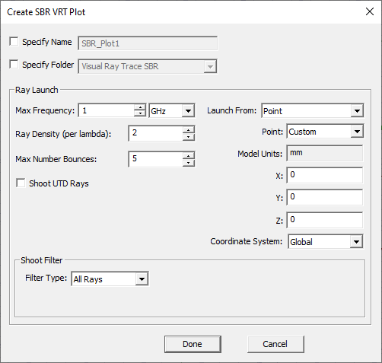Image resolution: width=382 pixels, height=363 pixels.
Task: Click the Ray Density (per lambda) label
Action: coord(63,134)
